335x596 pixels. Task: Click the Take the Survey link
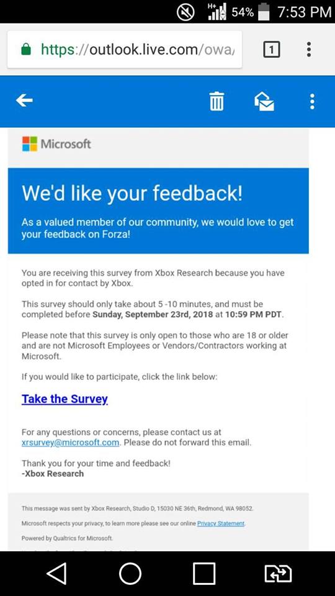click(65, 399)
